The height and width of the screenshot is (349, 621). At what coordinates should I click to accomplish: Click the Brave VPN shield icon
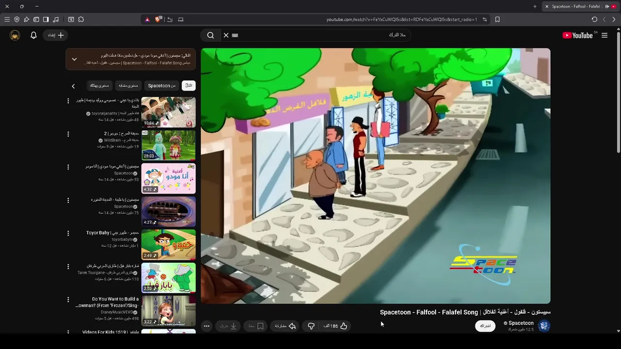click(x=16, y=19)
